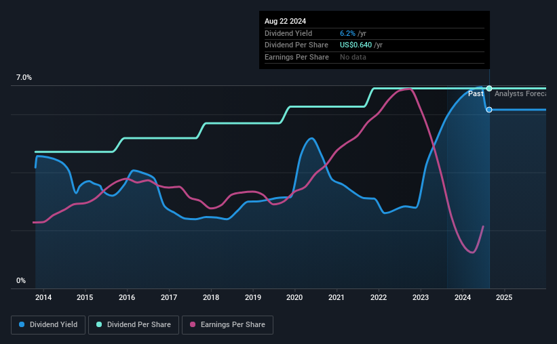This screenshot has width=557, height=344.
Task: Toggle the Dividend Yield legend button
Action: pos(48,325)
